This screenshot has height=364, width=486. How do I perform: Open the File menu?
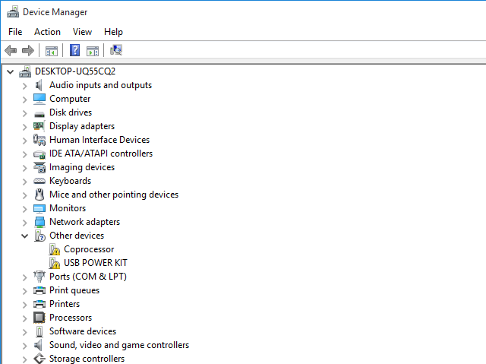15,32
